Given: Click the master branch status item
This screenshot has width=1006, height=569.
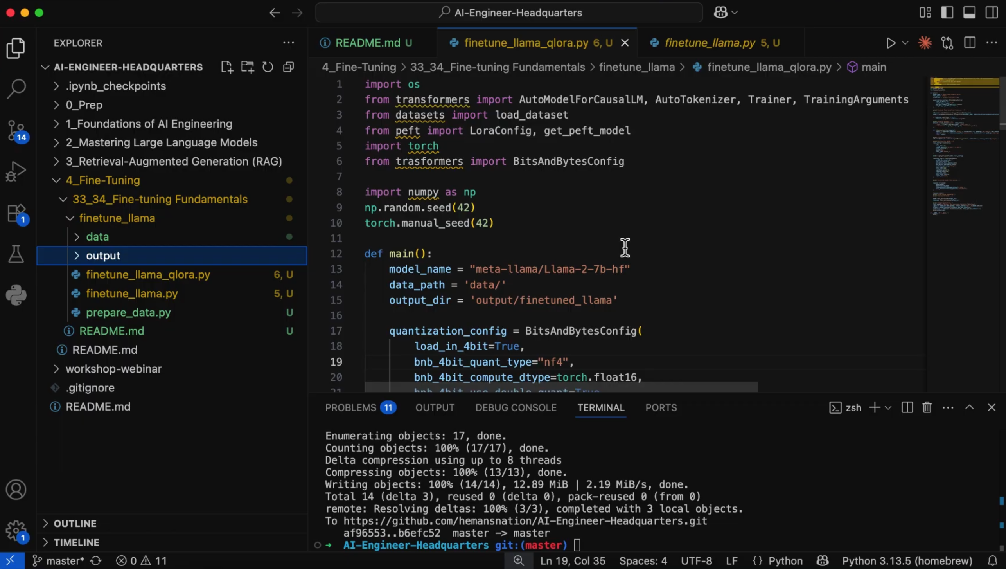Looking at the screenshot, I should 58,561.
